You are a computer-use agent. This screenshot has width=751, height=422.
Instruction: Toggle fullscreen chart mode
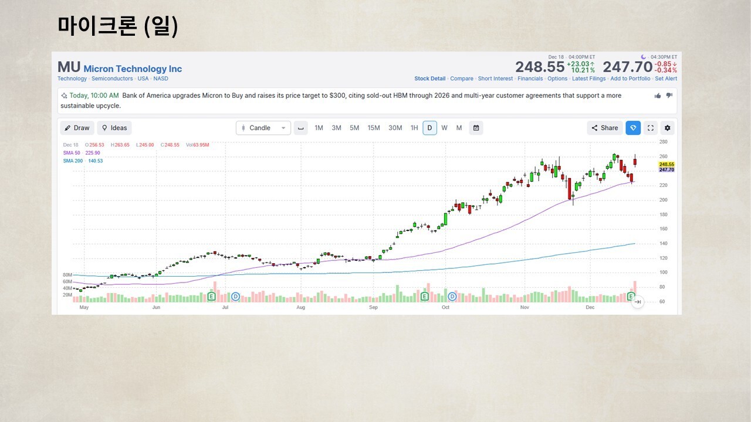click(x=650, y=128)
